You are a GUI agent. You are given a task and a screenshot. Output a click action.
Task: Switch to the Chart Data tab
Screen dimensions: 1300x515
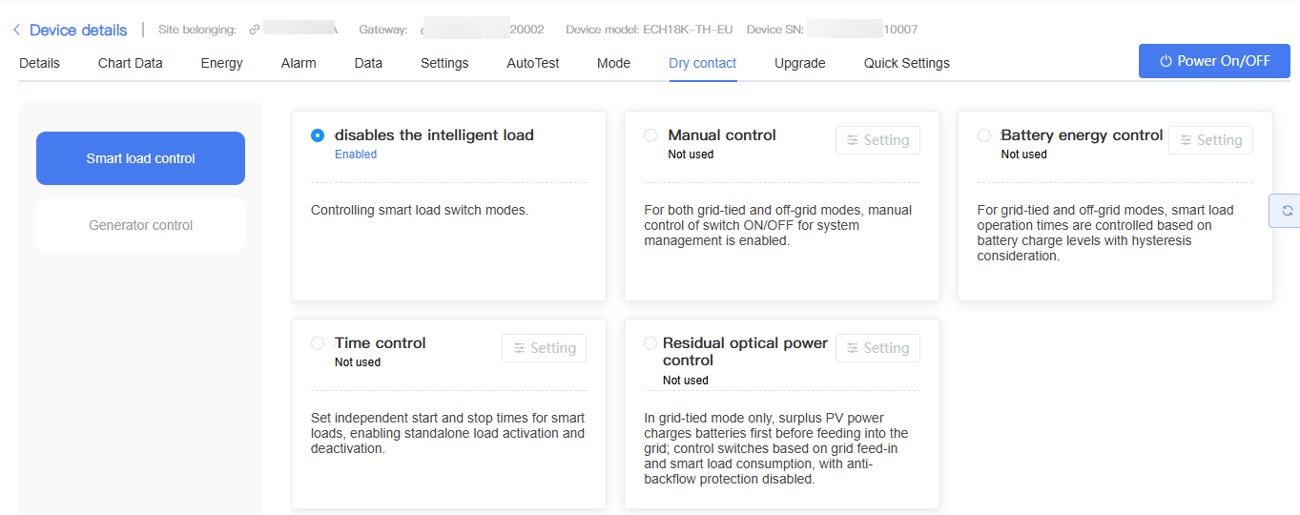click(131, 63)
